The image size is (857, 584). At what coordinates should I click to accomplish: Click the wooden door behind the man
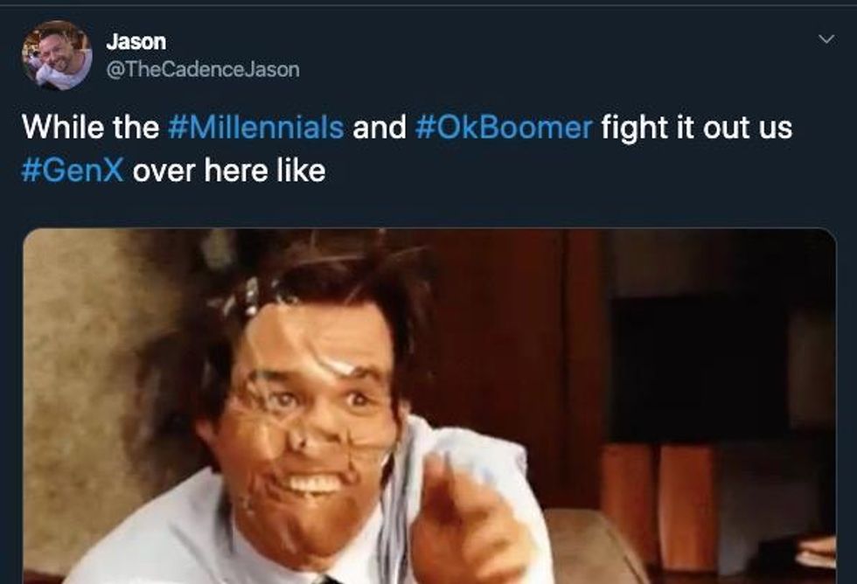click(507, 332)
